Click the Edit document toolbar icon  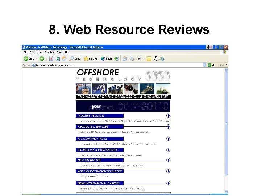click(140, 59)
